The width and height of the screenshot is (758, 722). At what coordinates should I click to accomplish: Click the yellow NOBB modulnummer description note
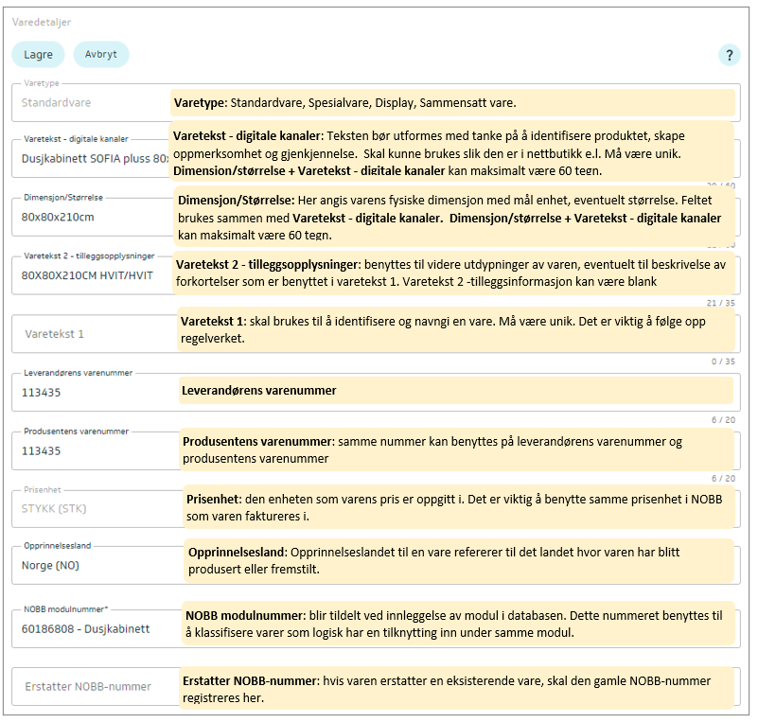tap(458, 622)
